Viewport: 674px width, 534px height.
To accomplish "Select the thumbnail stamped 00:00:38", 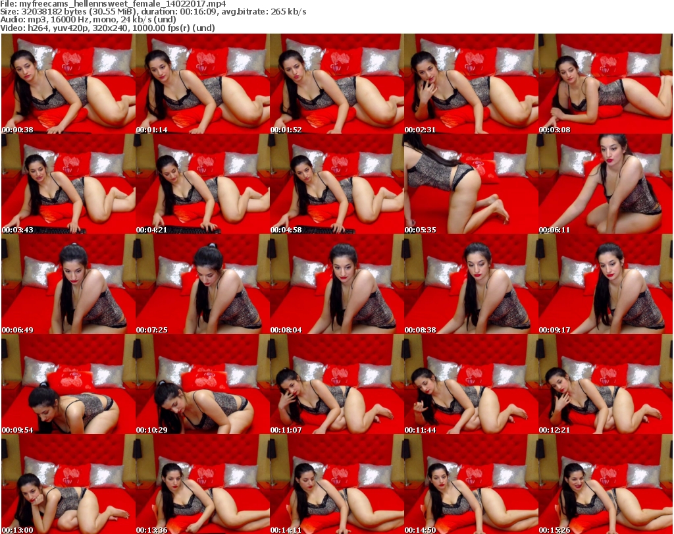I will (68, 84).
